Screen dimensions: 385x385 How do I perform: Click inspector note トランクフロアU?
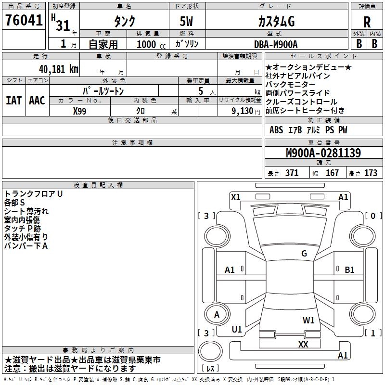tap(33, 194)
